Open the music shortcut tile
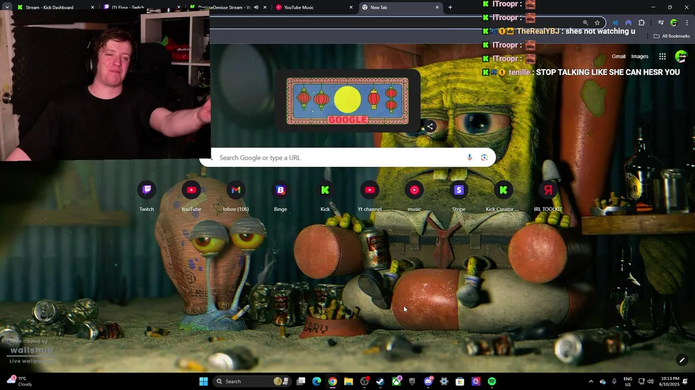Image resolution: width=695 pixels, height=390 pixels. click(414, 196)
